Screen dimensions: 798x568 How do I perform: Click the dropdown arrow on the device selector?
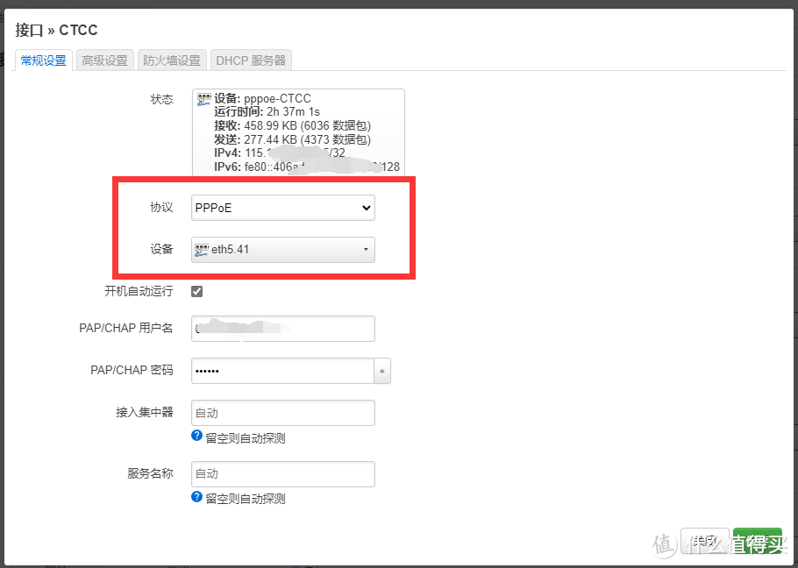point(367,250)
